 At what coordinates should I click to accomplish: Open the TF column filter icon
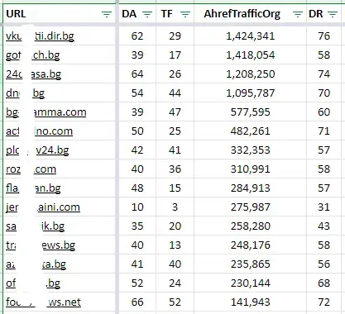185,14
